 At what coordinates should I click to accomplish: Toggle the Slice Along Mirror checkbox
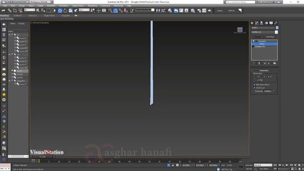pos(254,85)
